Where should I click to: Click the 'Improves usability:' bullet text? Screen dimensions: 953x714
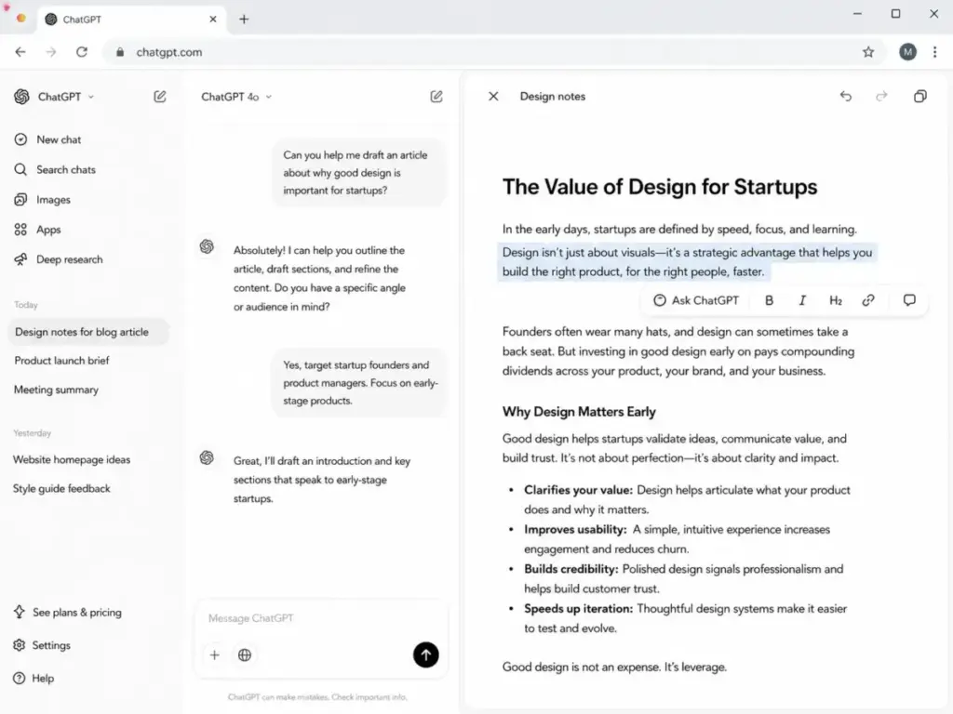tap(575, 529)
